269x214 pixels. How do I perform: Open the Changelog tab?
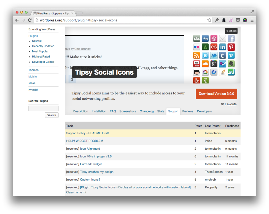tap(147, 111)
